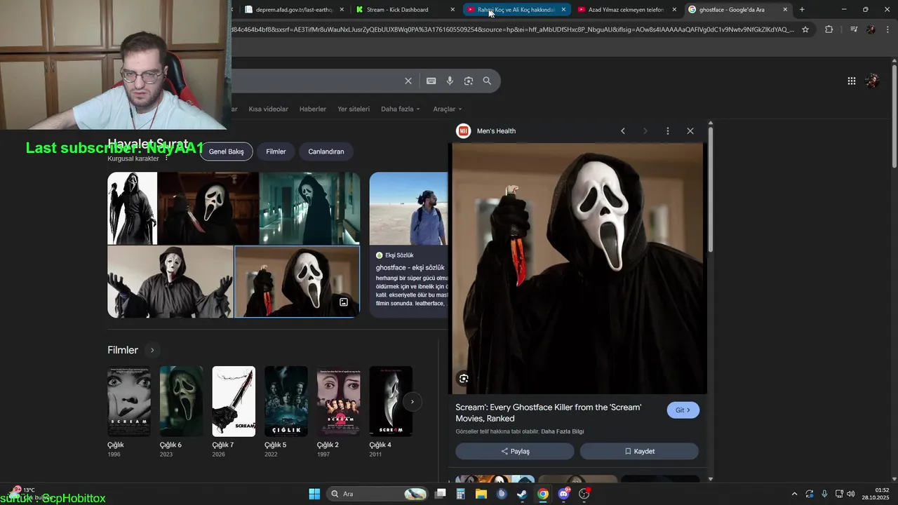This screenshot has height=505, width=898.
Task: Open the ghostface - ekşi sözlük result
Action: (x=410, y=268)
